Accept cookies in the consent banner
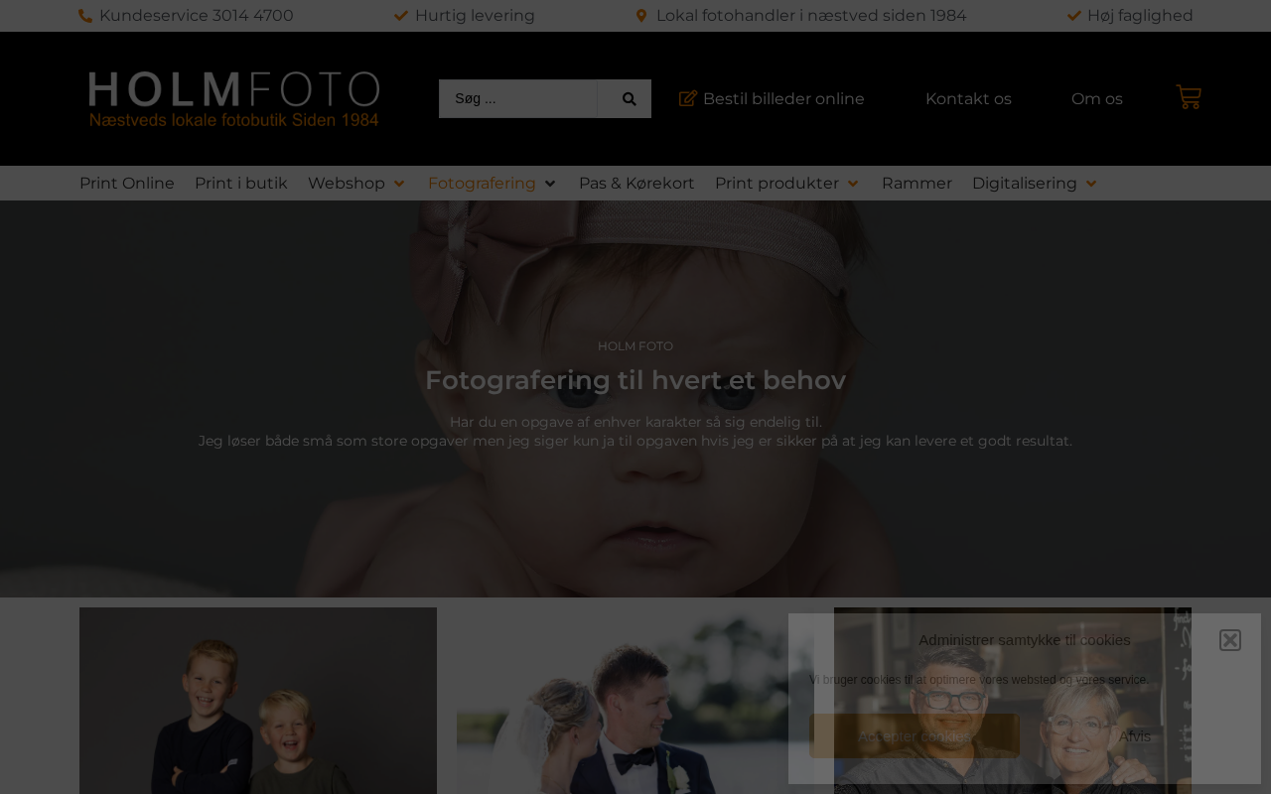The height and width of the screenshot is (794, 1271). tap(915, 736)
